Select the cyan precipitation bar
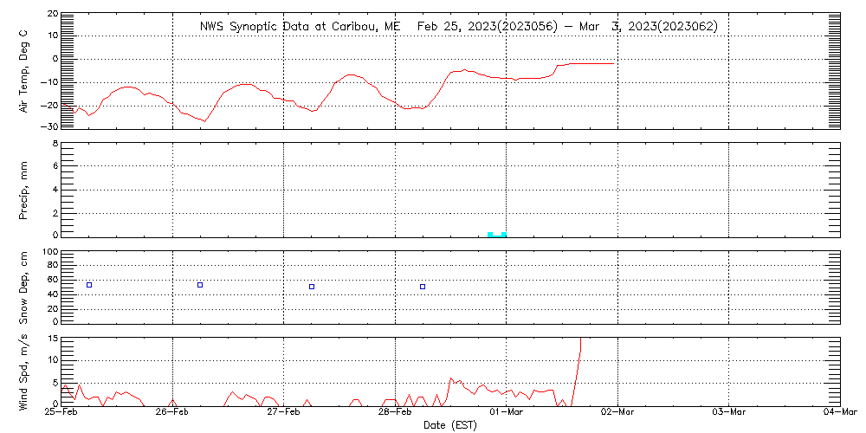This screenshot has height=433, width=866. tap(497, 234)
